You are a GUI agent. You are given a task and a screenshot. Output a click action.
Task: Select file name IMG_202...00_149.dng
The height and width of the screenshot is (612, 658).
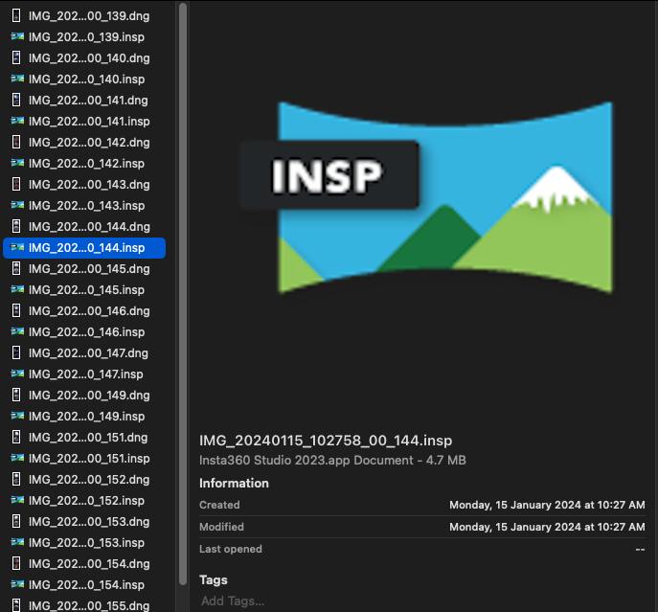pyautogui.click(x=89, y=395)
